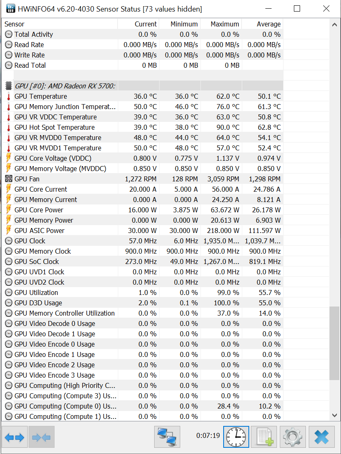The height and width of the screenshot is (454, 341).
Task: Click the gauge icon of GPU Clock row
Action: pyautogui.click(x=9, y=241)
